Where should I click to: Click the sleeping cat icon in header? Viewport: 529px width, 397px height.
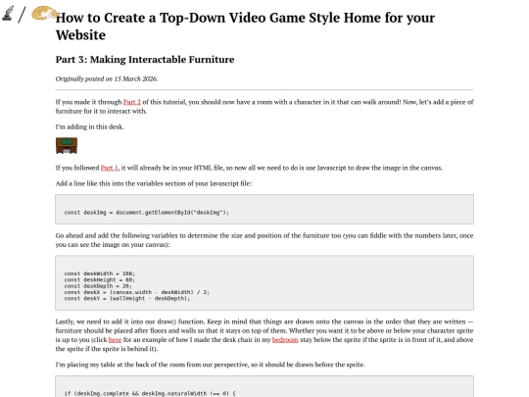click(44, 13)
